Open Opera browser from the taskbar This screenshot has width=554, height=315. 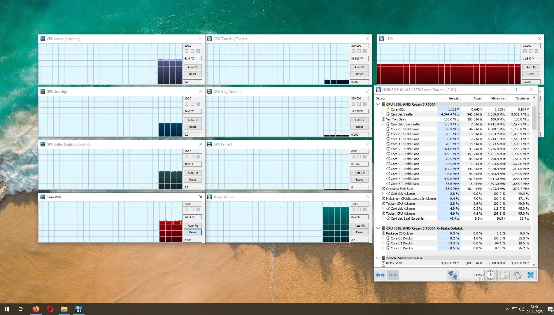coord(50,309)
